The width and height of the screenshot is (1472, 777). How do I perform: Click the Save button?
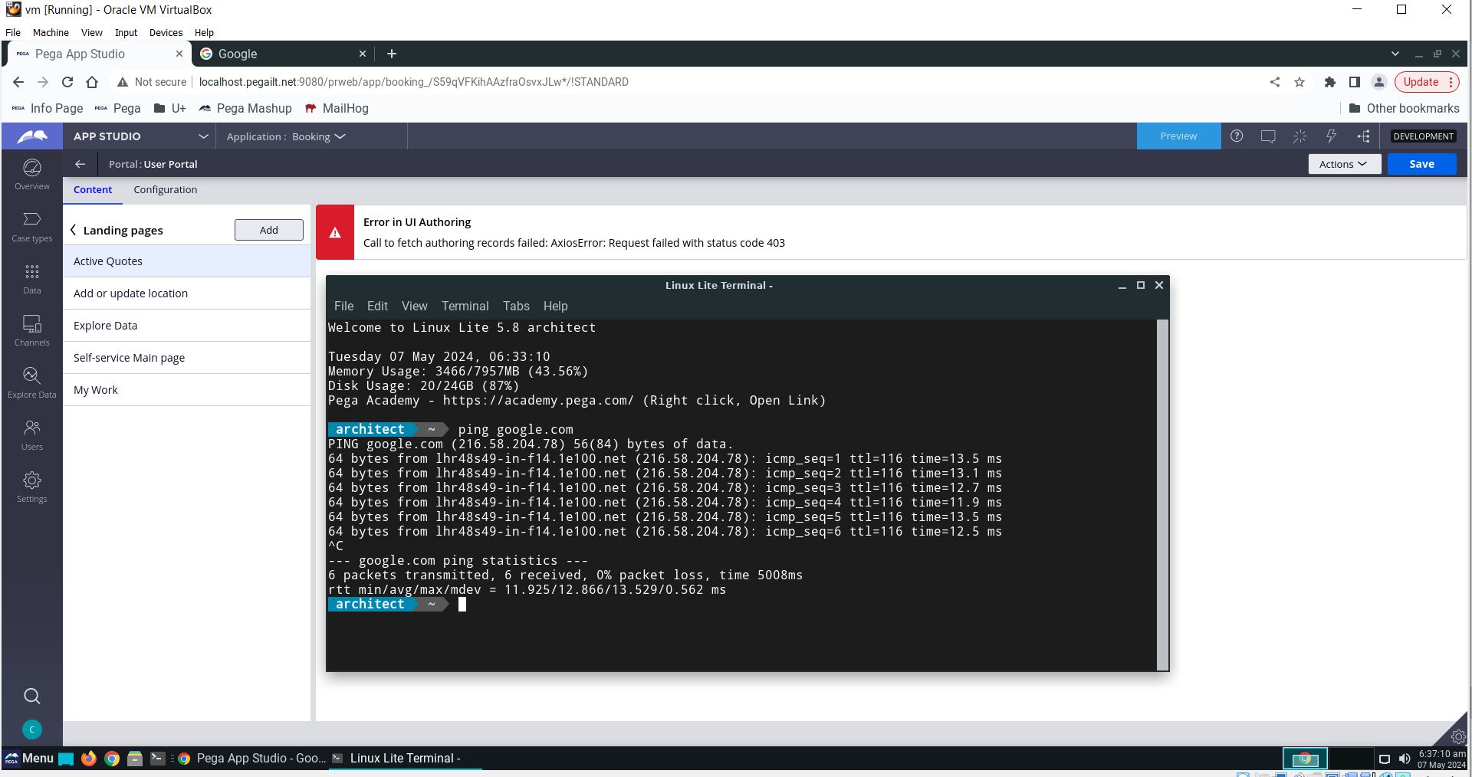tap(1421, 163)
